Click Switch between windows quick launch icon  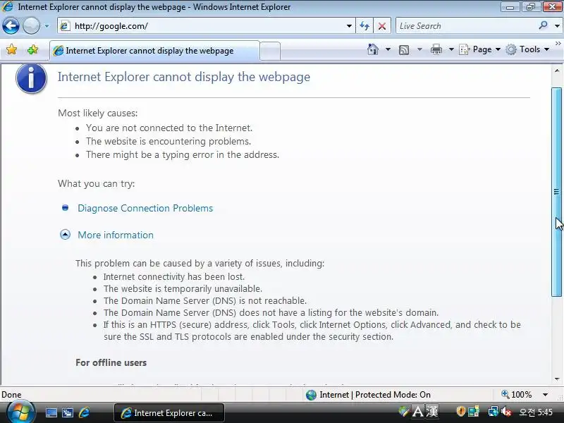(68, 412)
